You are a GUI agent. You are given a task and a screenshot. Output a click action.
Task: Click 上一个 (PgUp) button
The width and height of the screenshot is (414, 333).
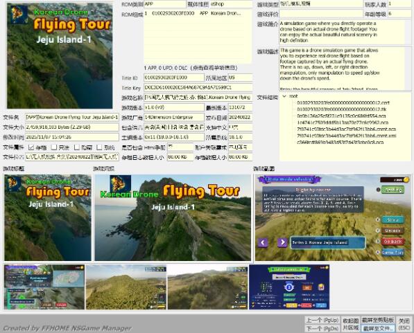click(322, 320)
